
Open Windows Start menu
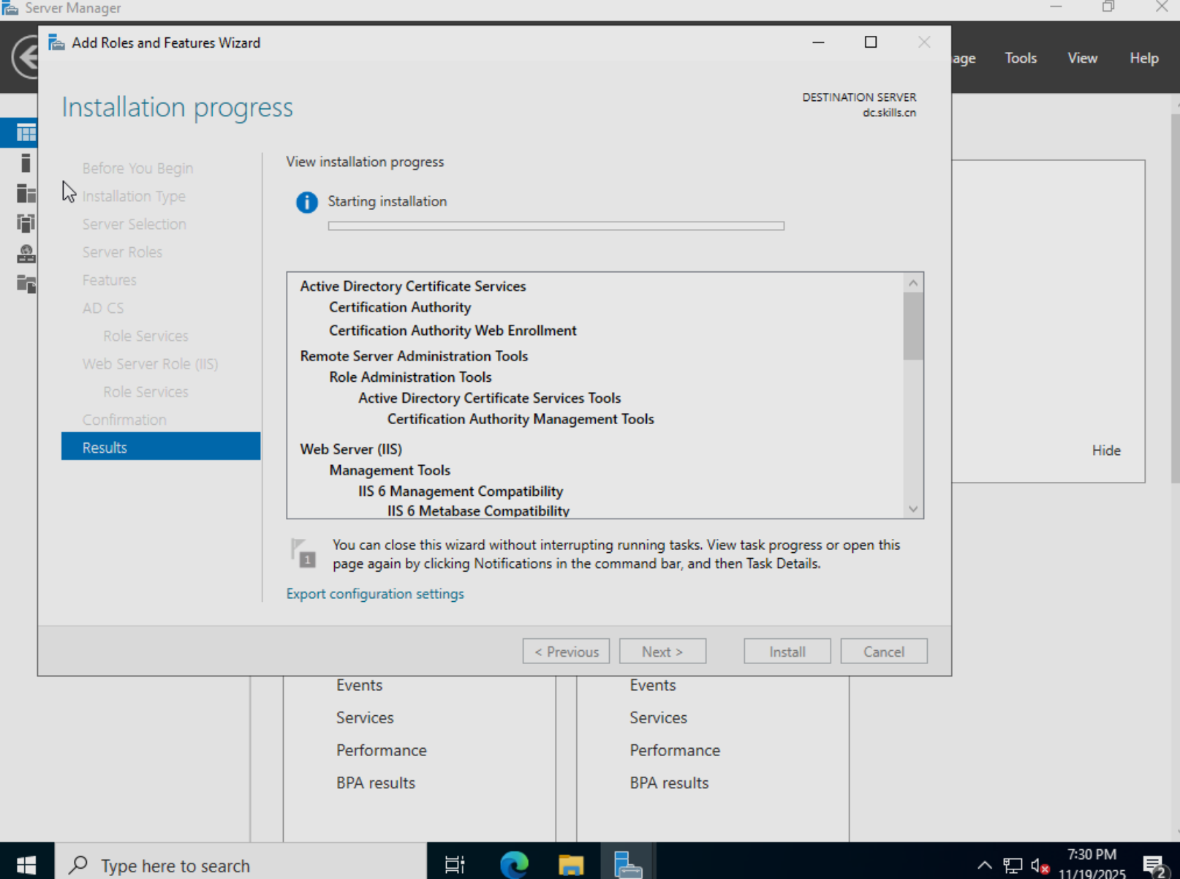[x=26, y=865]
